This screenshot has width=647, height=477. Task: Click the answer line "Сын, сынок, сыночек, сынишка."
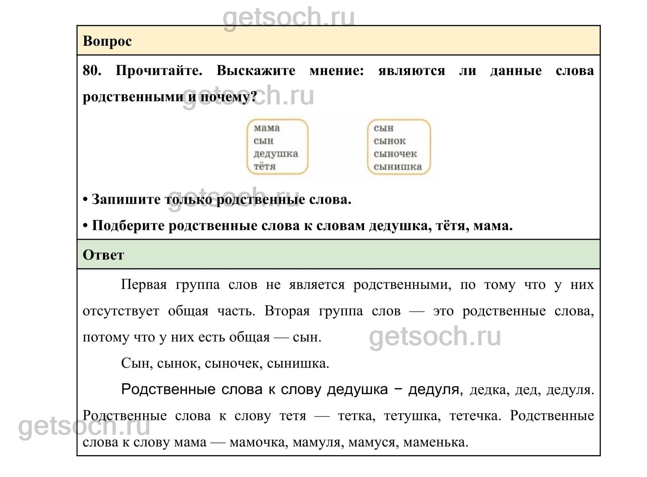click(225, 363)
